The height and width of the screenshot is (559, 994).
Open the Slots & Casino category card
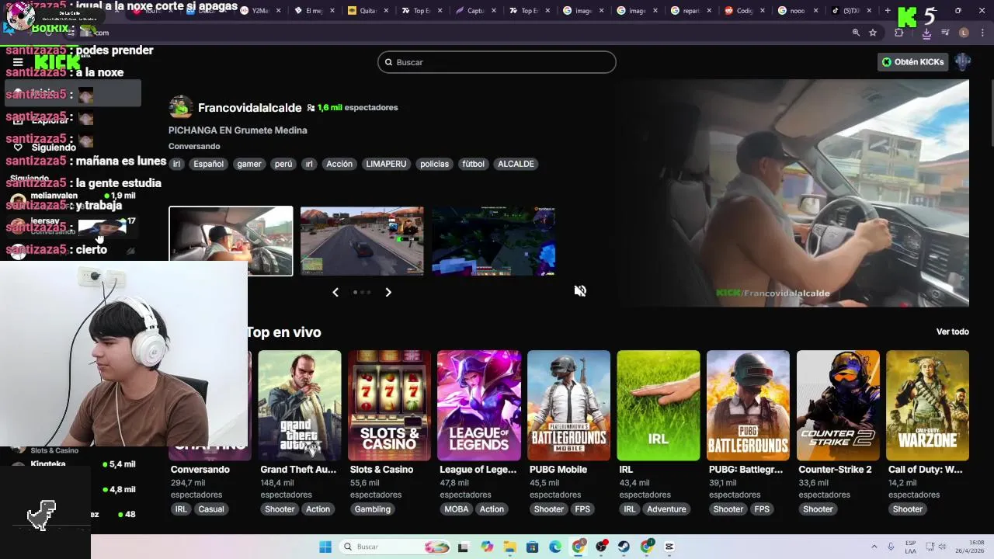click(x=389, y=405)
